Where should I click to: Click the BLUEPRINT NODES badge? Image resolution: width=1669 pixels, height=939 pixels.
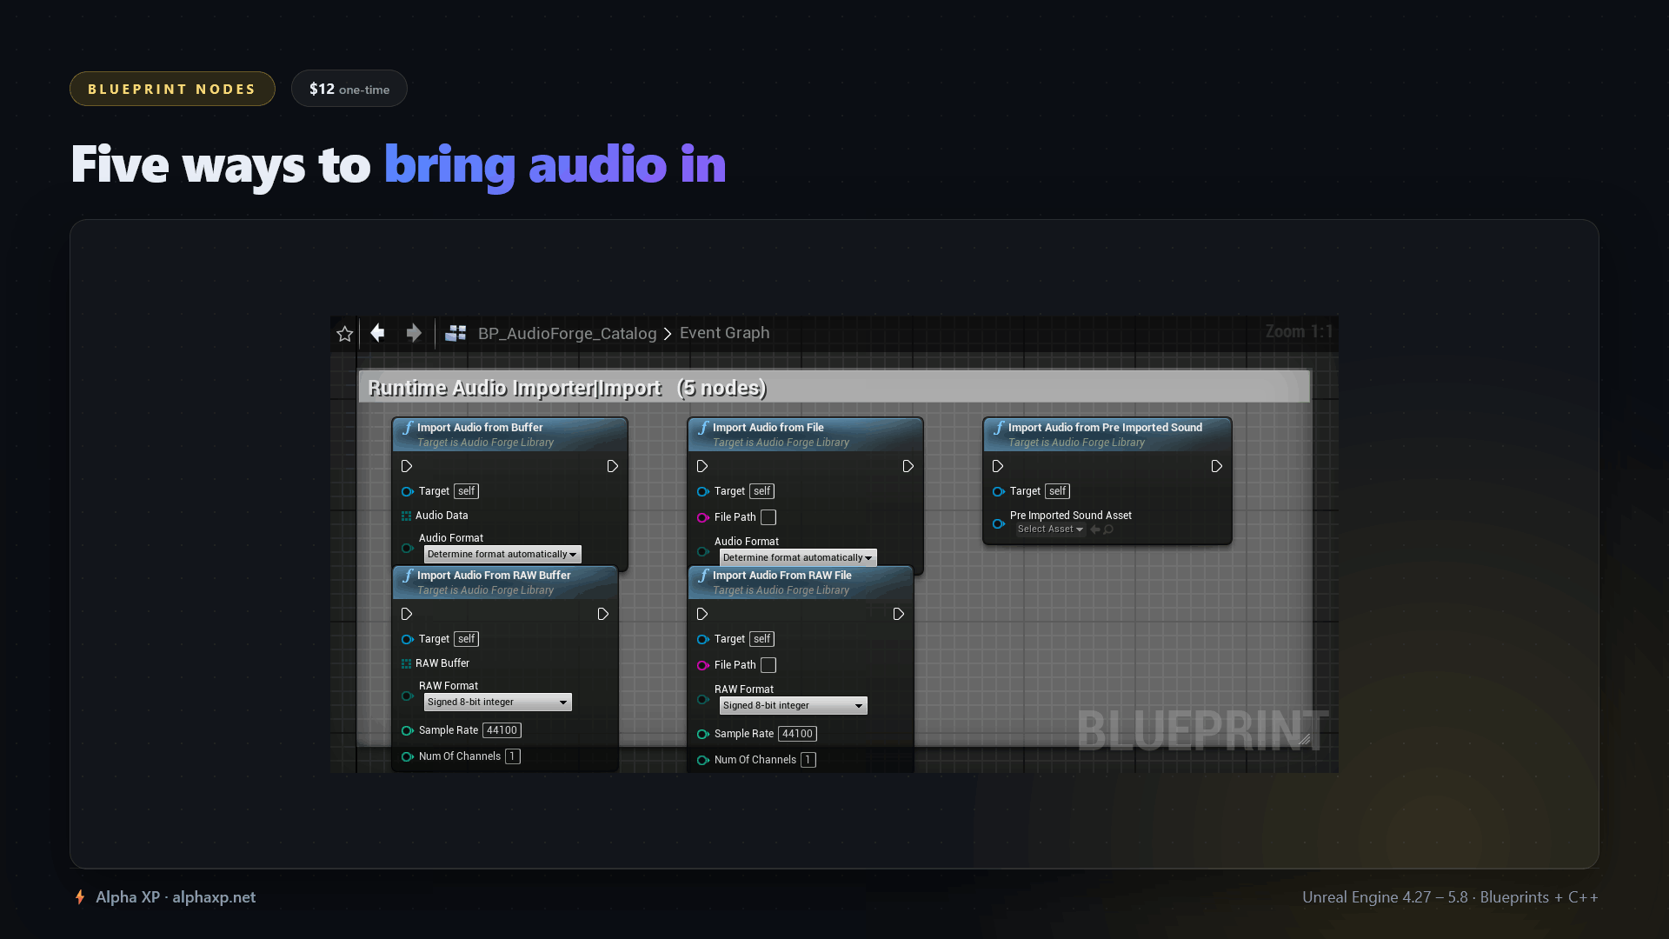click(x=172, y=89)
